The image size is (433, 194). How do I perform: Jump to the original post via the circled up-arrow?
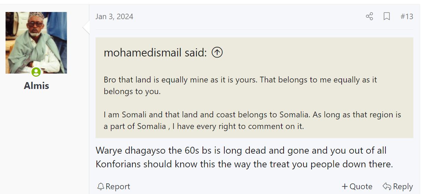[217, 52]
